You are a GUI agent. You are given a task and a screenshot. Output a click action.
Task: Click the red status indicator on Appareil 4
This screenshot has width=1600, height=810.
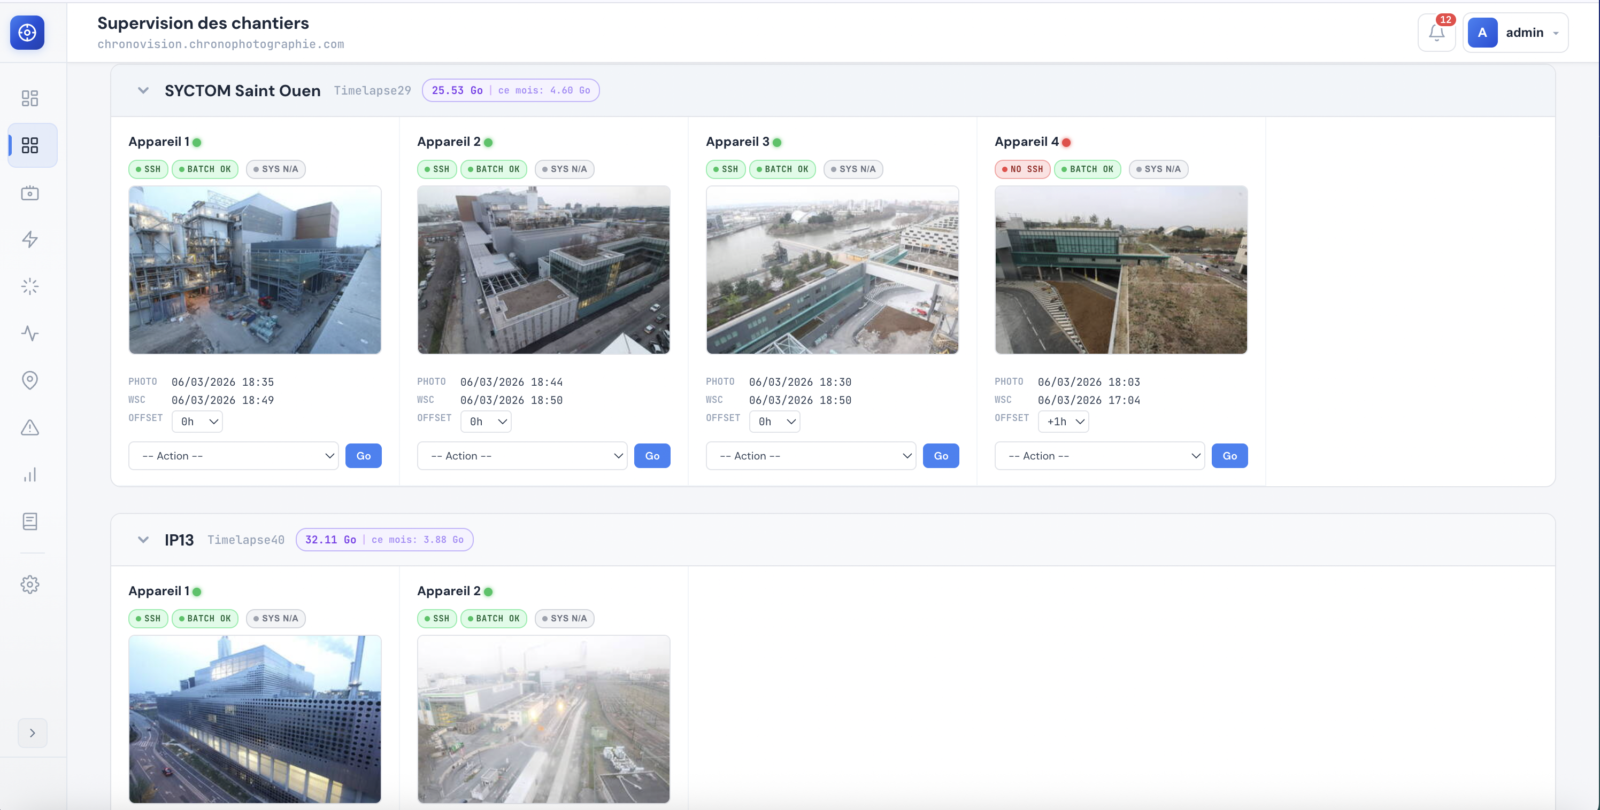click(x=1067, y=142)
